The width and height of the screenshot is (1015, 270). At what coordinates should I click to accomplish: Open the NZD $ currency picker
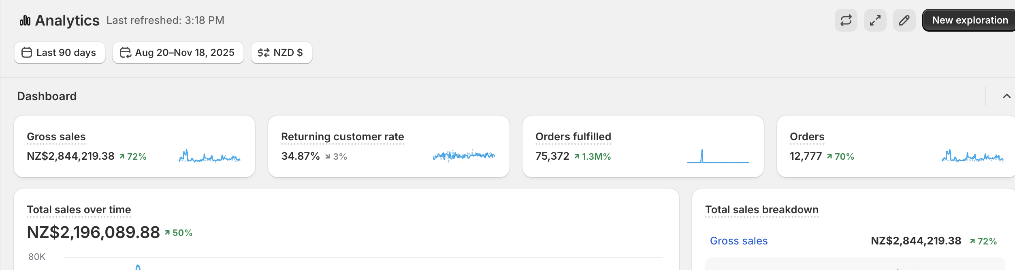(x=281, y=53)
